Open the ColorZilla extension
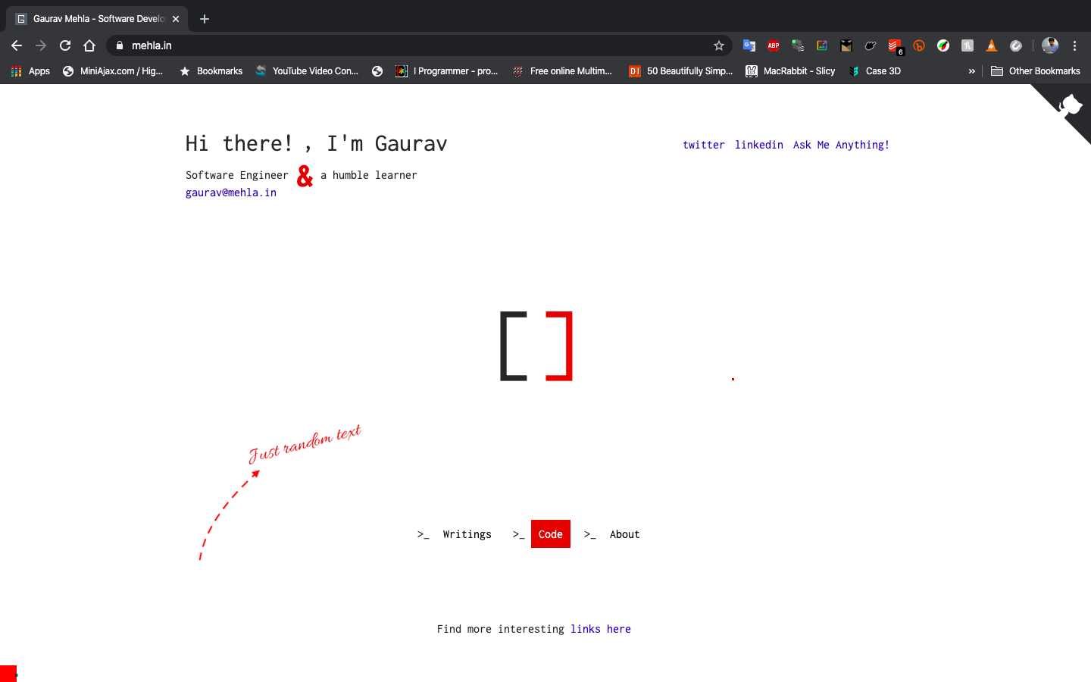The width and height of the screenshot is (1091, 682). click(943, 45)
